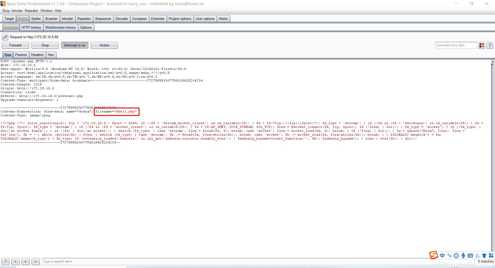The image size is (495, 268).
Task: Select the Params view tab
Action: (21, 55)
